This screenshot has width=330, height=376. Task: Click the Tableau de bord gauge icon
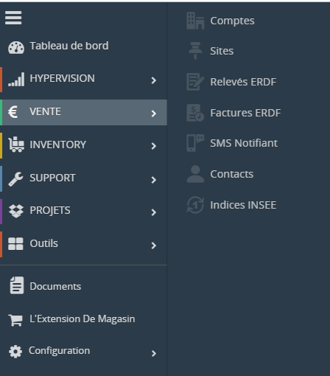pos(16,47)
